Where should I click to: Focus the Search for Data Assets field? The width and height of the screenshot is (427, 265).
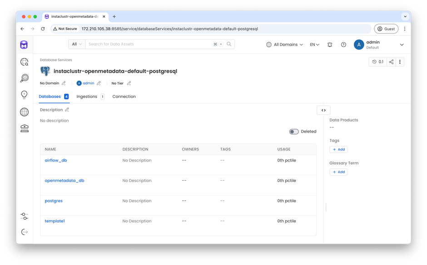click(150, 44)
